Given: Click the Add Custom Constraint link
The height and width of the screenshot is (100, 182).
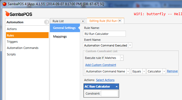Looking at the screenshot, I should click(101, 65).
